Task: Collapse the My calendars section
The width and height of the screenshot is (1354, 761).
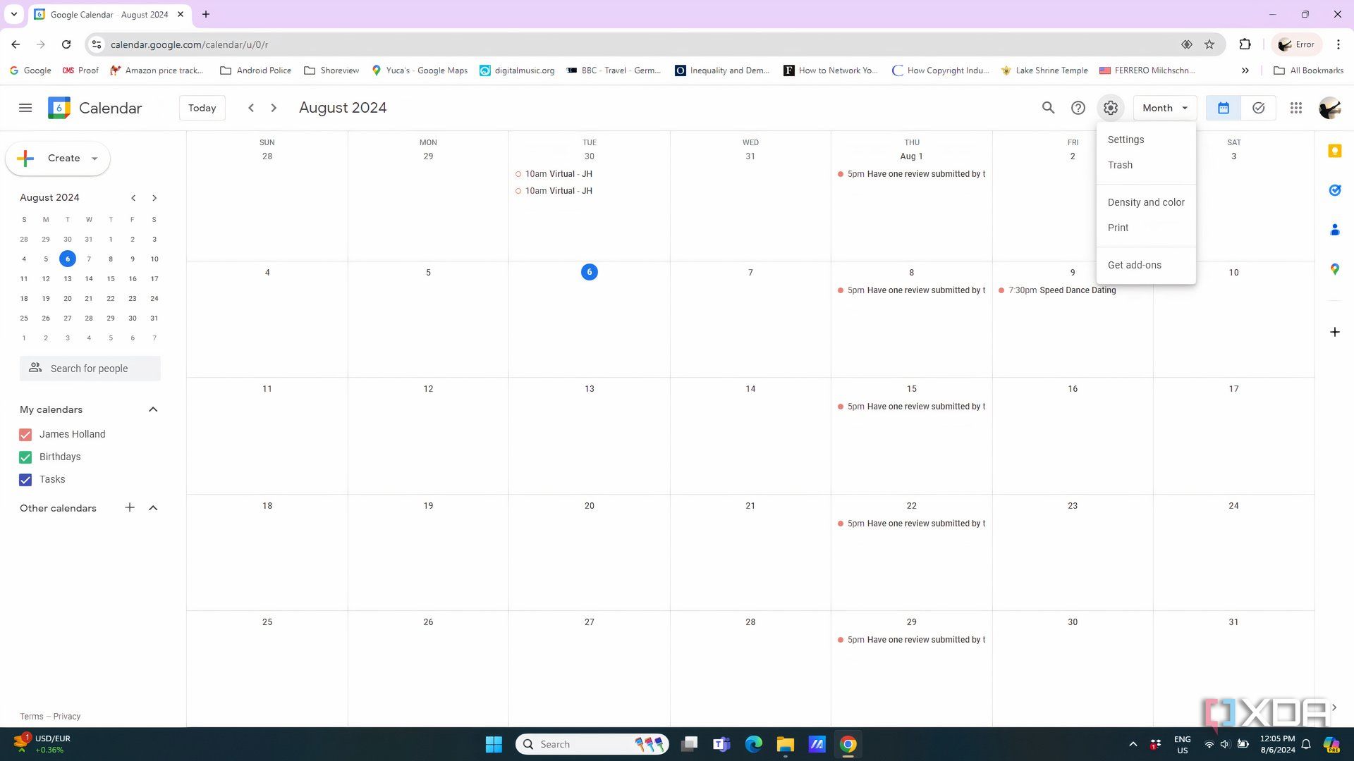Action: 153,409
